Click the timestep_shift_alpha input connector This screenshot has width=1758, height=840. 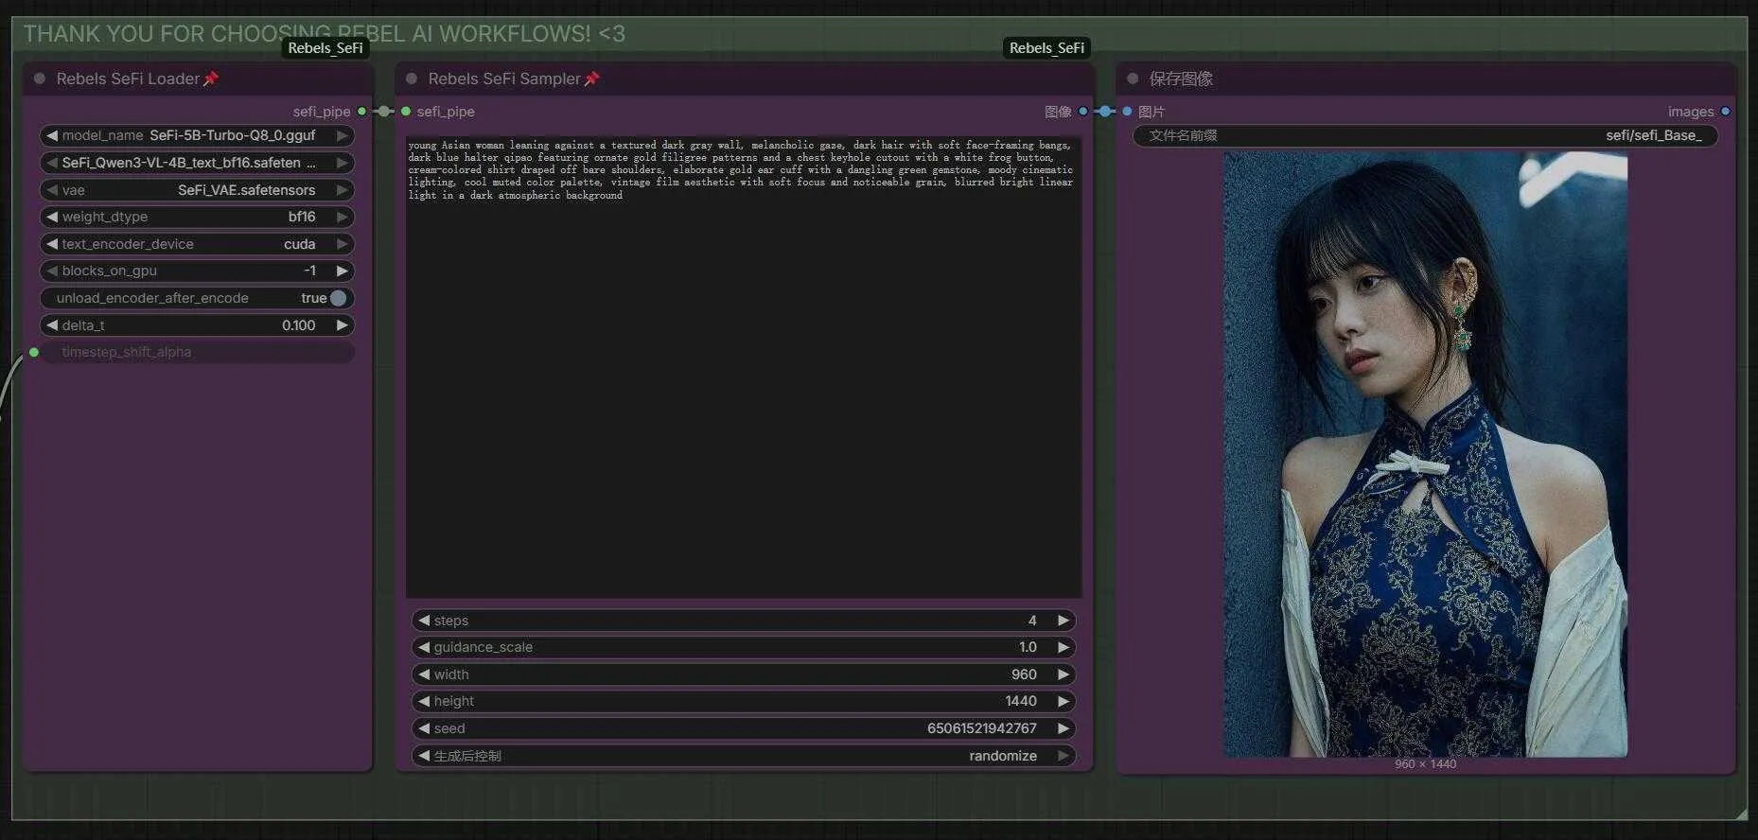pos(34,352)
